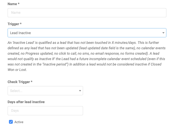Click the Days after lead inactive label

coord(26,102)
